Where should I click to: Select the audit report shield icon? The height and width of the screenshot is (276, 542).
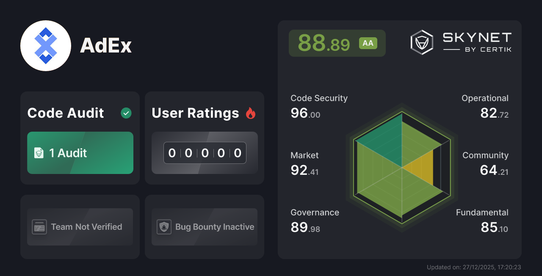click(39, 153)
